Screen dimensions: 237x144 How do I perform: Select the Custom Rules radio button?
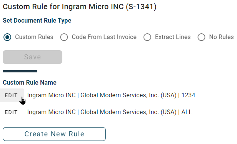point(7,37)
